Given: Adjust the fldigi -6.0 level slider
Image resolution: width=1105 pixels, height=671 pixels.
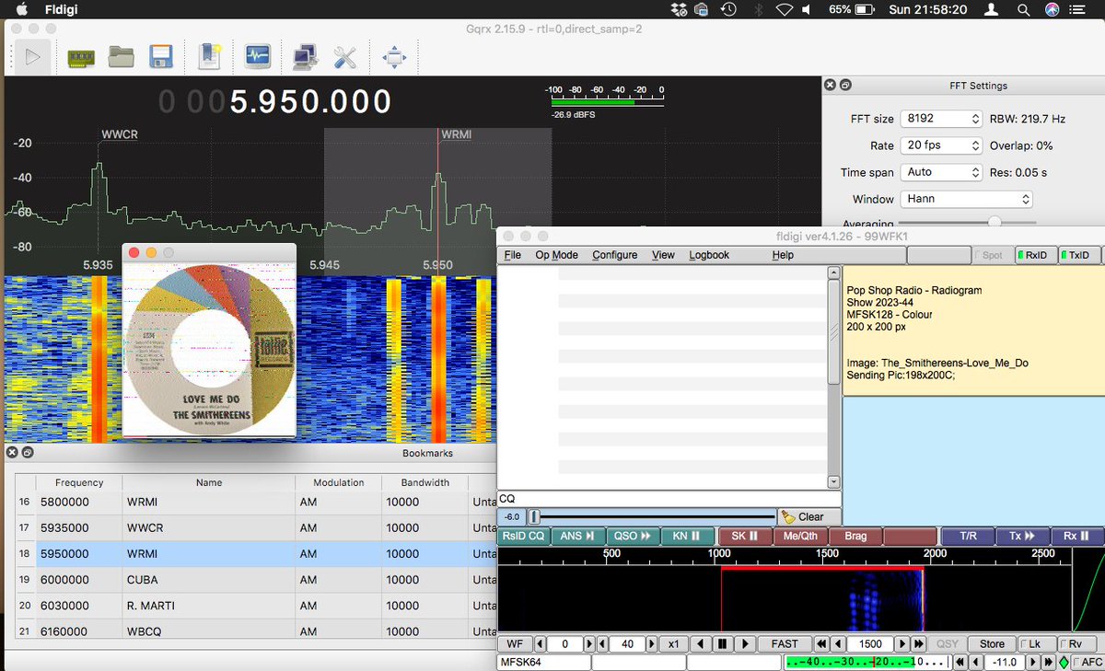Looking at the screenshot, I should coord(652,517).
